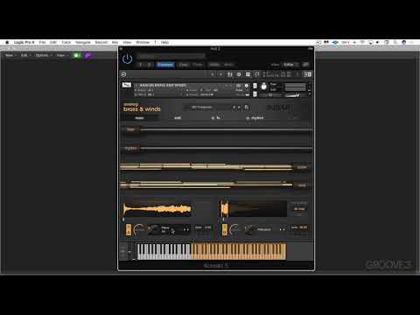Click the button right of second waveform
Screen dimensions: 420x315
pos(299,208)
